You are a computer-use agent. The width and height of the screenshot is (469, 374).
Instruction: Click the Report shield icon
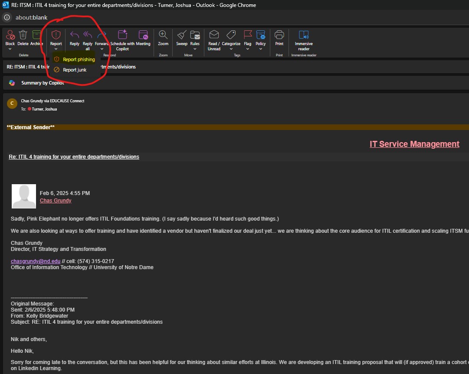coord(56,35)
